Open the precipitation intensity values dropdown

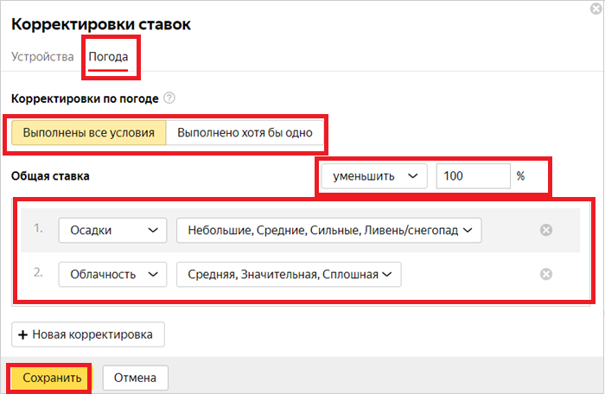pos(328,230)
